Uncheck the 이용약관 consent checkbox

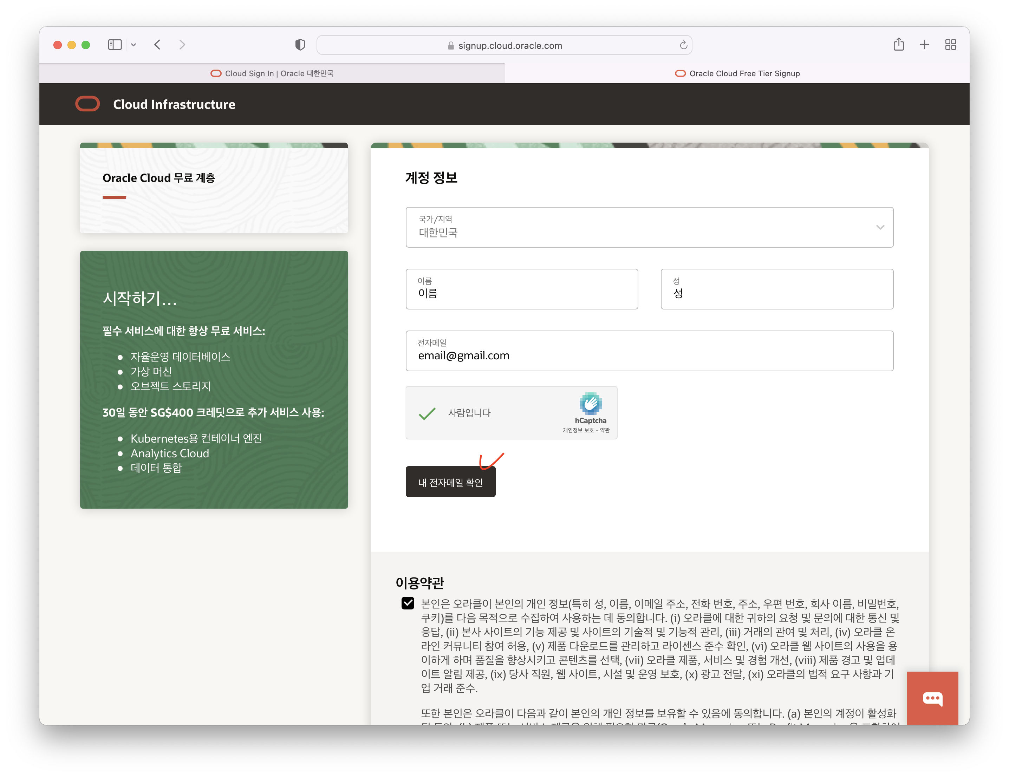click(408, 603)
